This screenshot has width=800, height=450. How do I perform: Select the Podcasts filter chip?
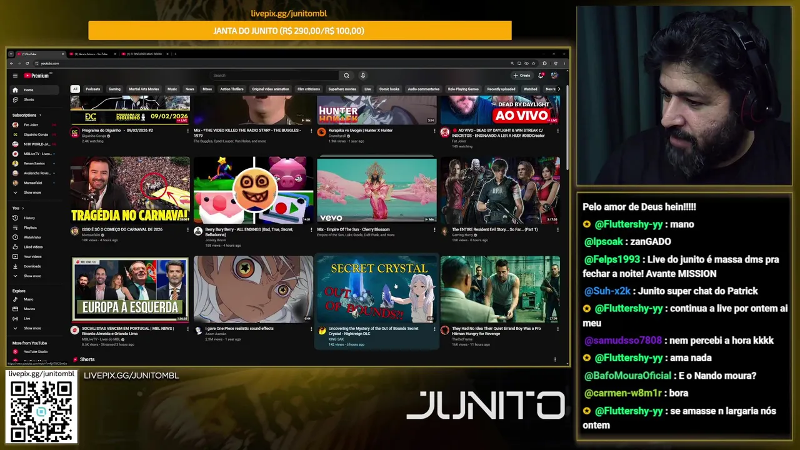(x=93, y=89)
